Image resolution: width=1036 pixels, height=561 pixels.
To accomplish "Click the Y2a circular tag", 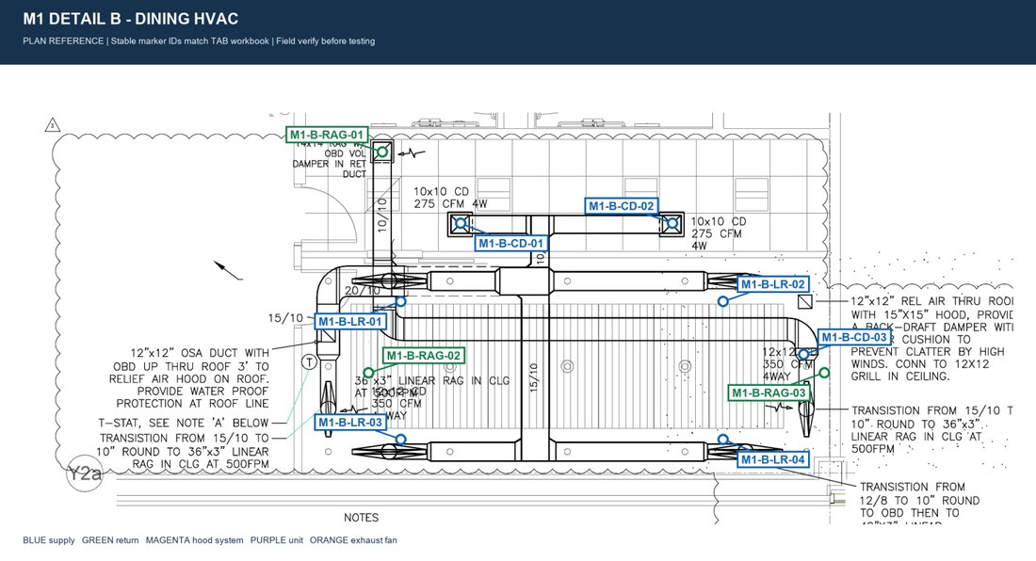I will click(x=85, y=473).
